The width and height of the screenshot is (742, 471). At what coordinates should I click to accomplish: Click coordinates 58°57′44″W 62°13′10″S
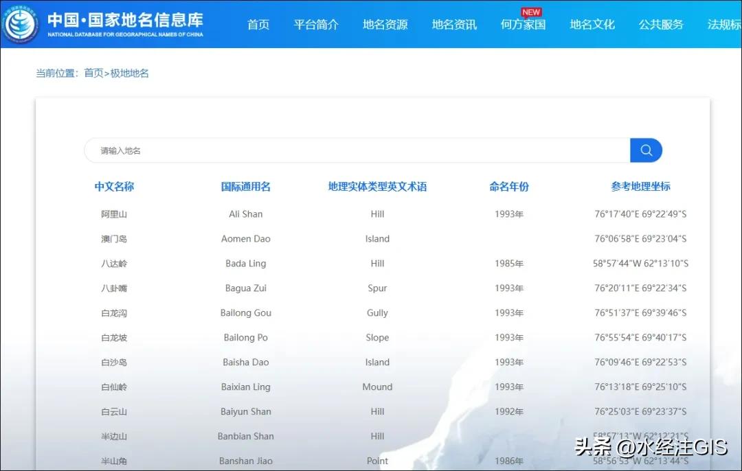[x=641, y=264]
